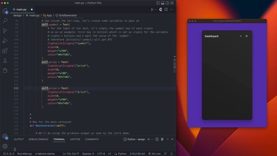Click the unsaved dot on main.py tab
Screen dimensions: 277x156
(32, 10)
